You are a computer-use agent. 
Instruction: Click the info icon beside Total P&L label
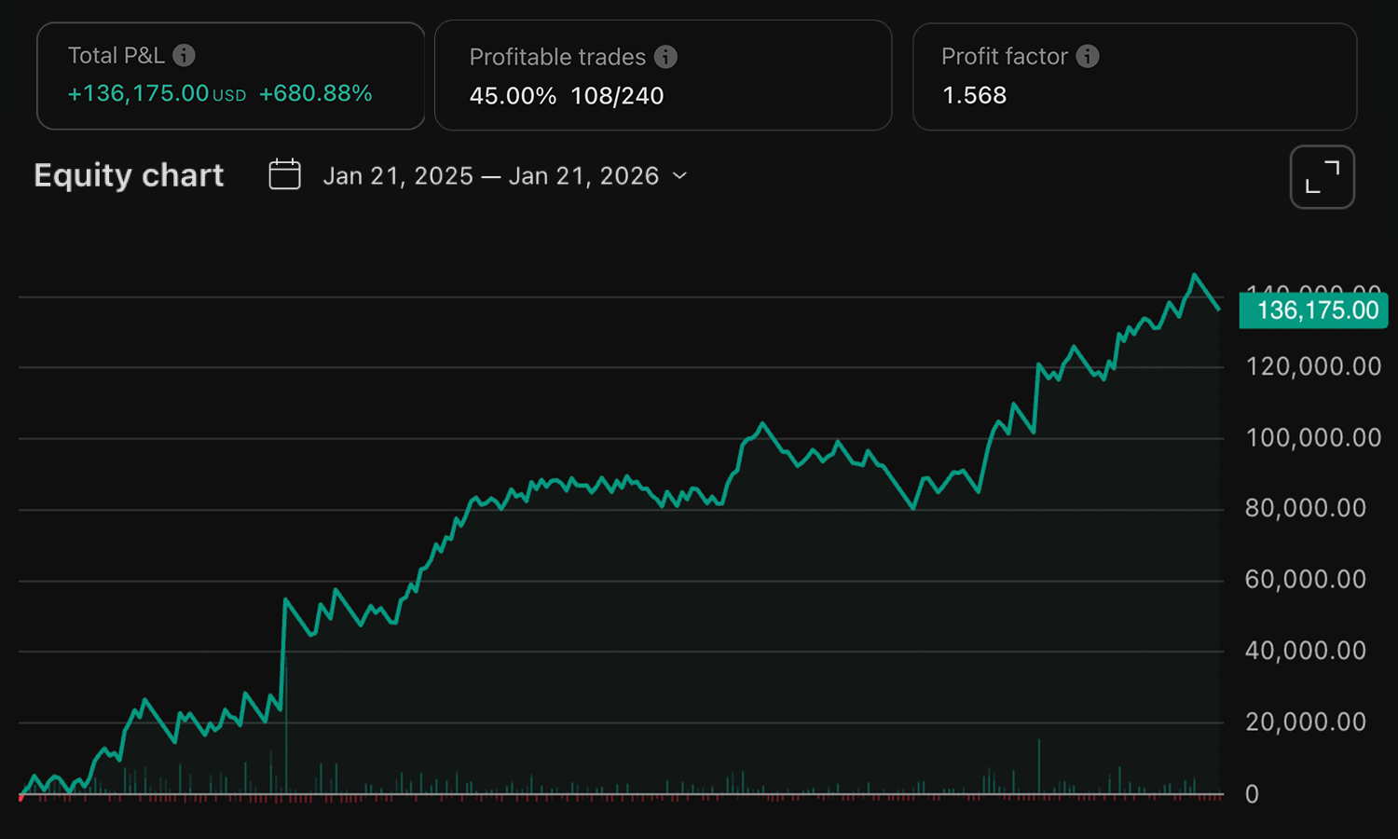[x=185, y=55]
